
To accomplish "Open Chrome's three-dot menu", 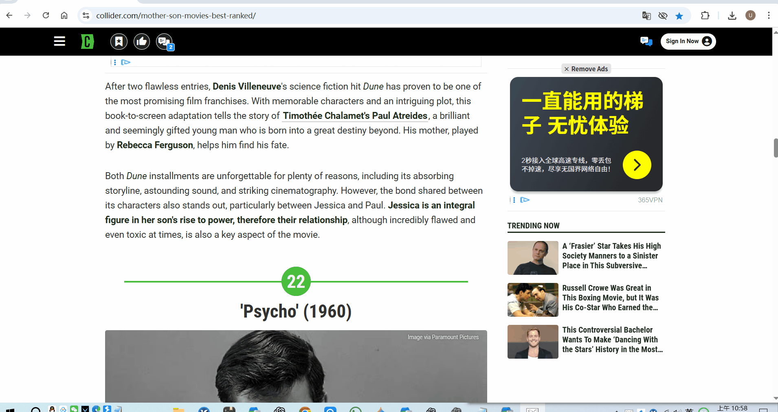I will point(769,16).
